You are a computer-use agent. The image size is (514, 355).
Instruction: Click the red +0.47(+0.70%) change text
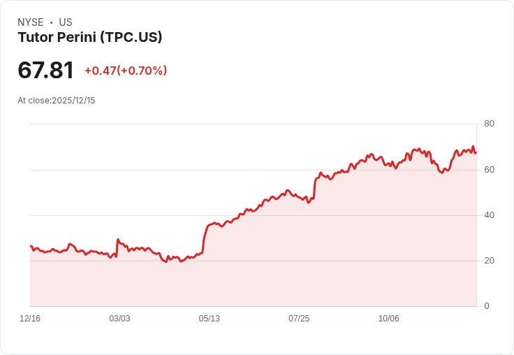(126, 71)
